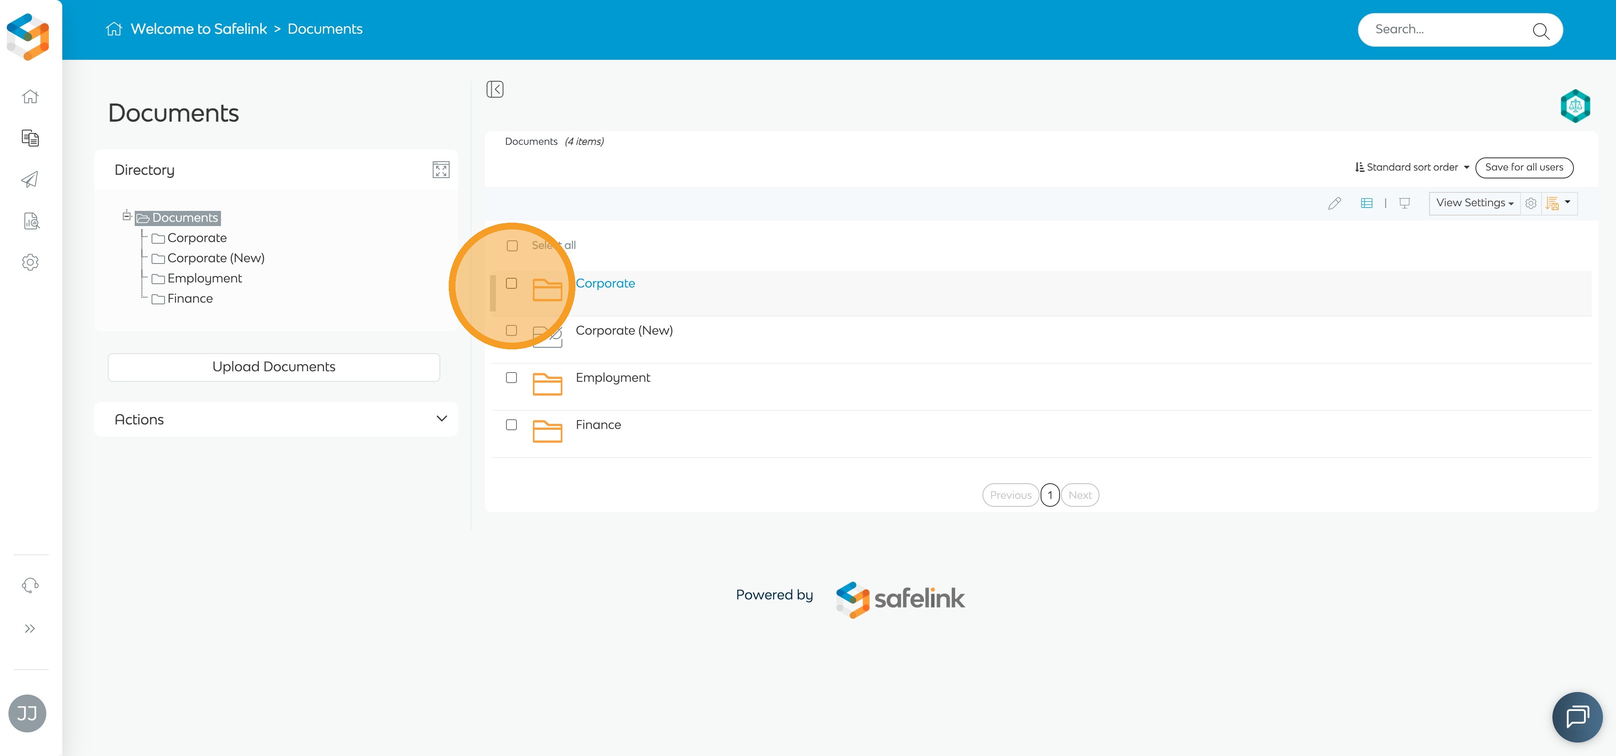The height and width of the screenshot is (756, 1616).
Task: Open the Standard sort order dropdown
Action: point(1411,168)
